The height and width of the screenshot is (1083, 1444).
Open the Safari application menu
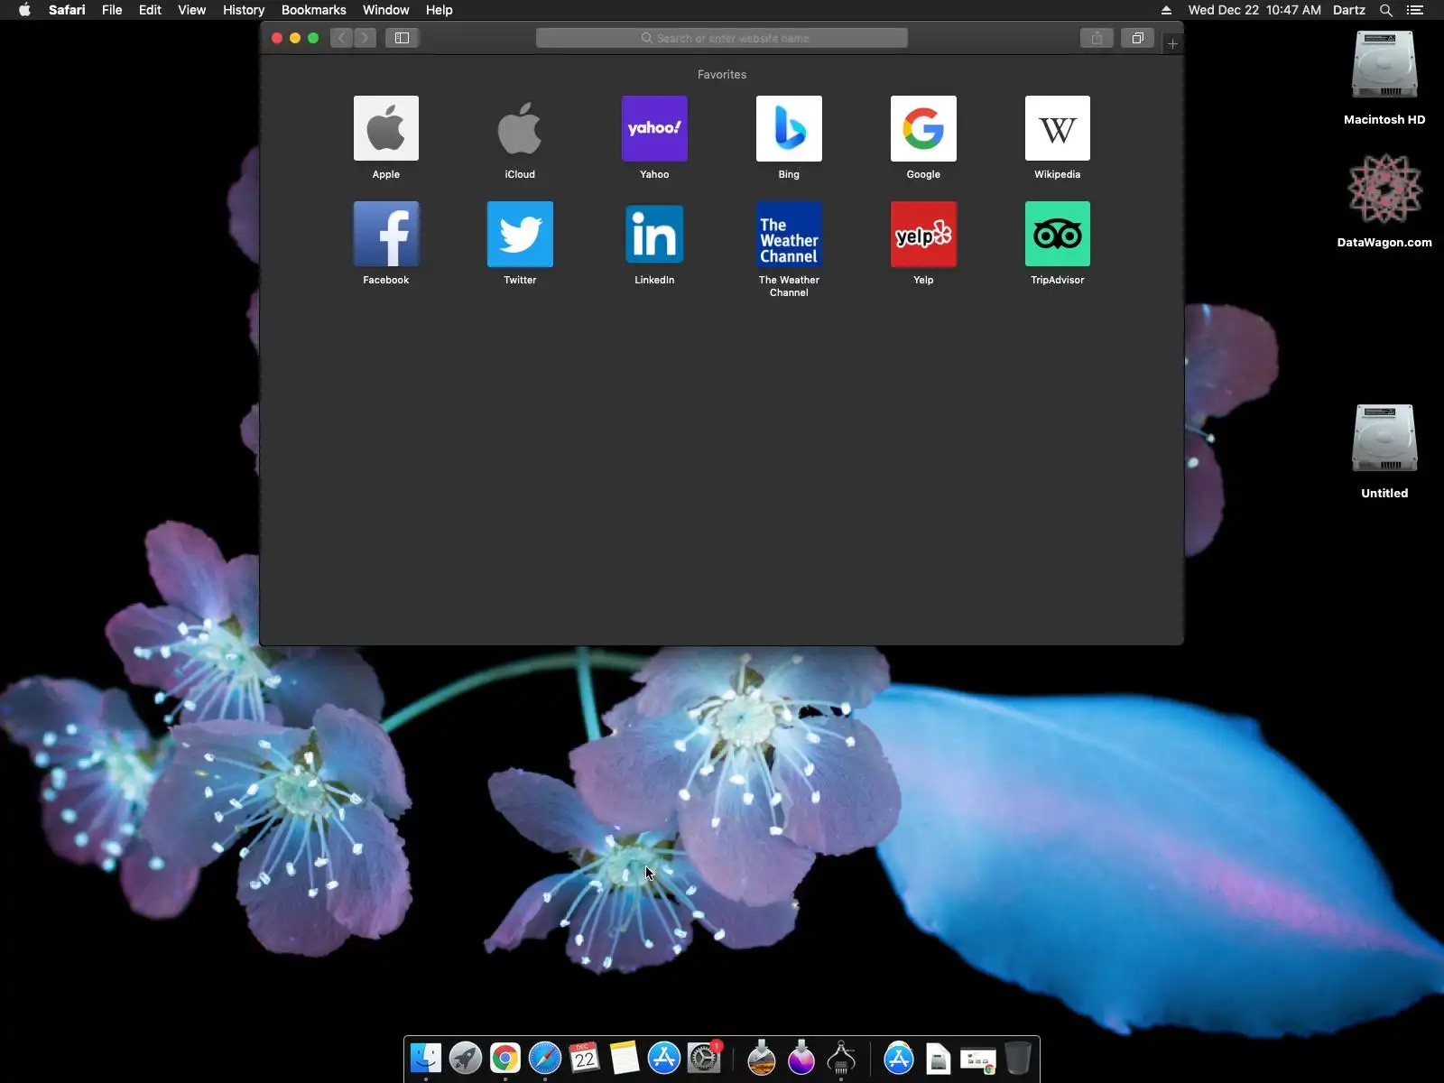pyautogui.click(x=67, y=10)
